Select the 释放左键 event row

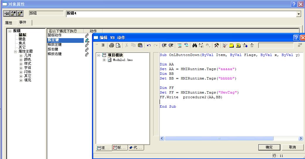(x=65, y=45)
